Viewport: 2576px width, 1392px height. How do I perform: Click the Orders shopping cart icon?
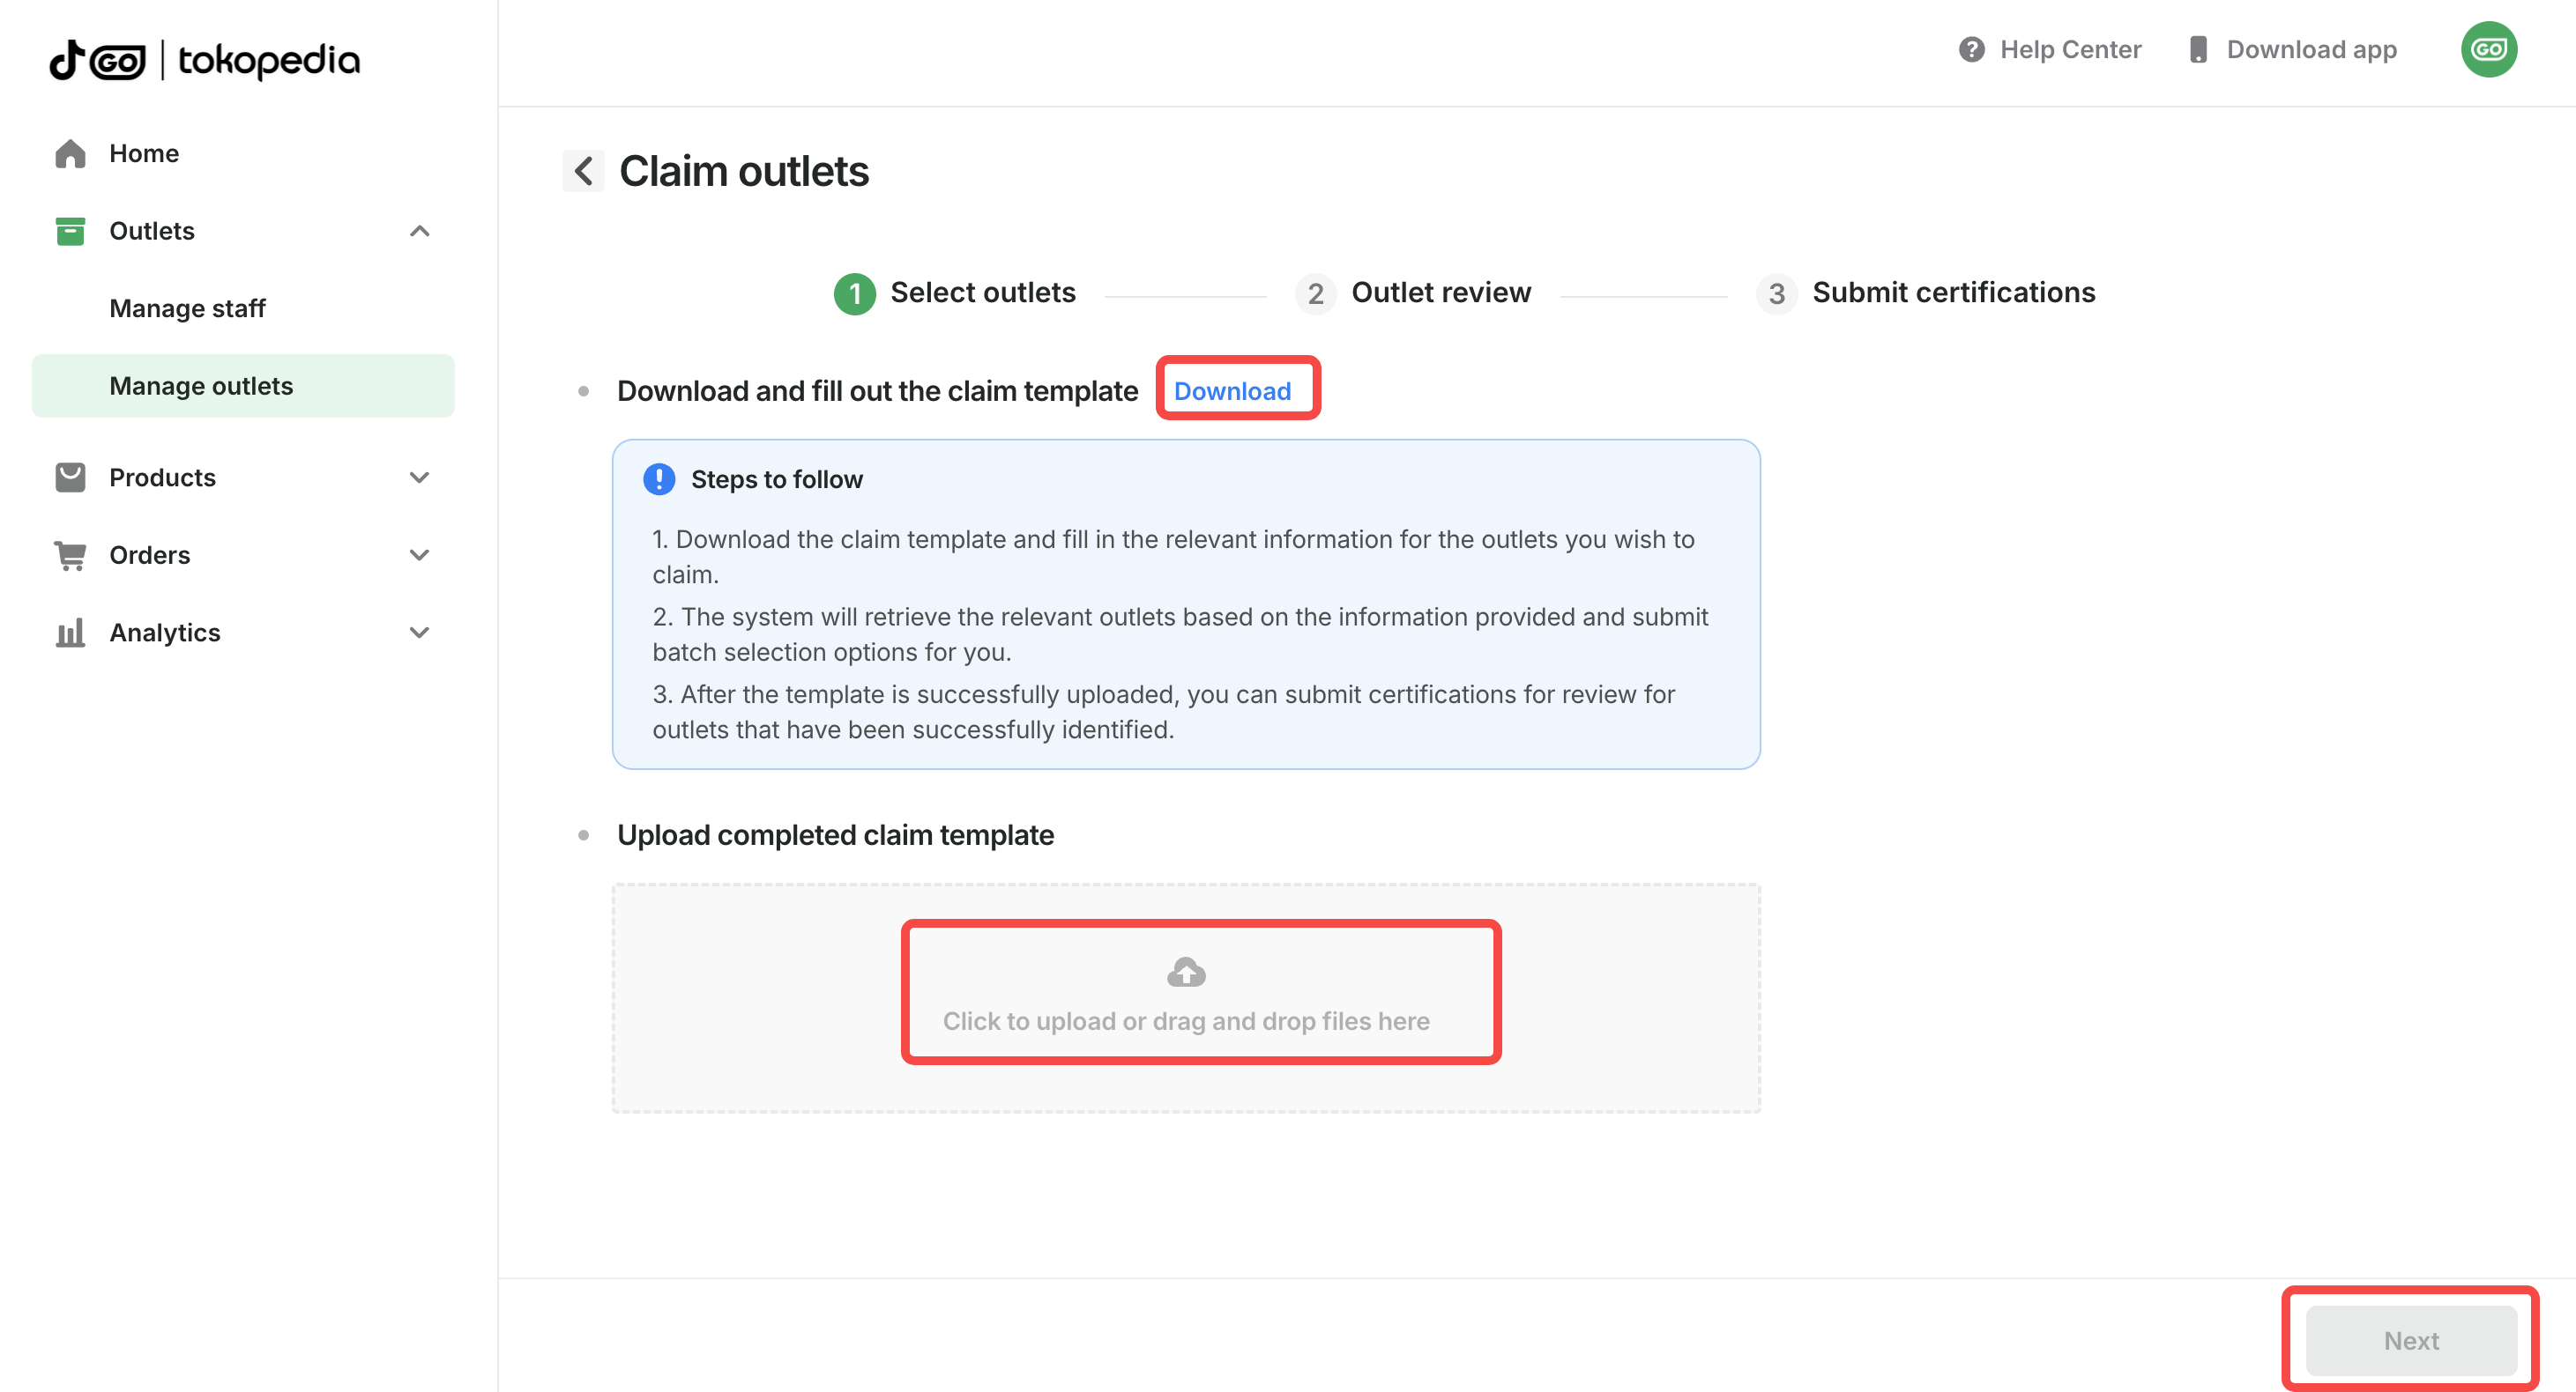coord(70,555)
